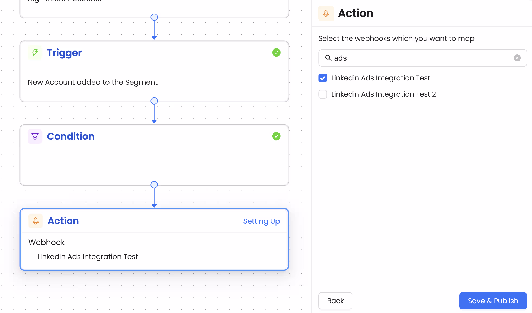Clear the ads search query
The width and height of the screenshot is (532, 313).
point(517,58)
